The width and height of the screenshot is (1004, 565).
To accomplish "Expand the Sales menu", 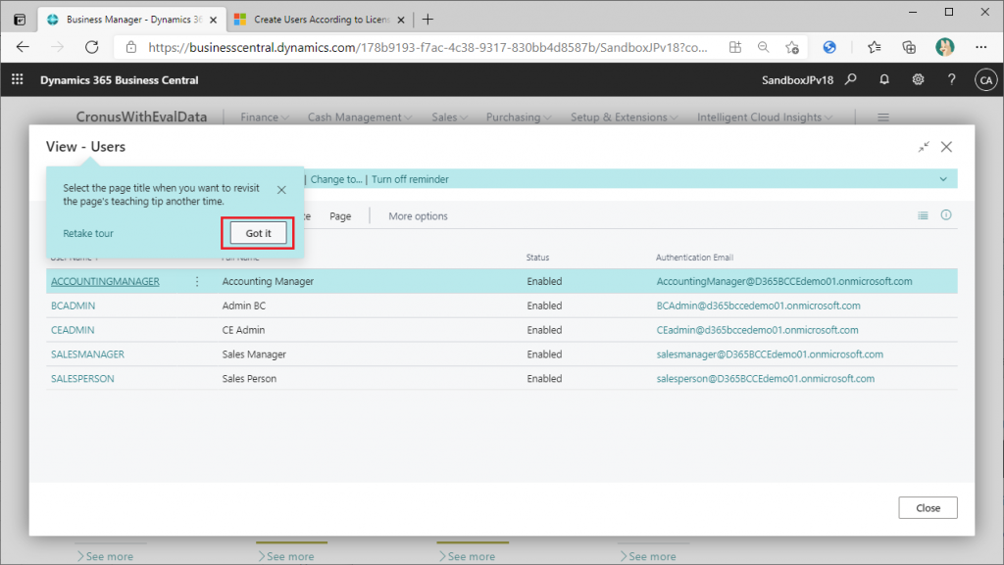I will (x=449, y=118).
